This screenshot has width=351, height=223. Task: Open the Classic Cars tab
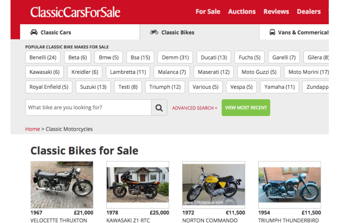pyautogui.click(x=80, y=32)
